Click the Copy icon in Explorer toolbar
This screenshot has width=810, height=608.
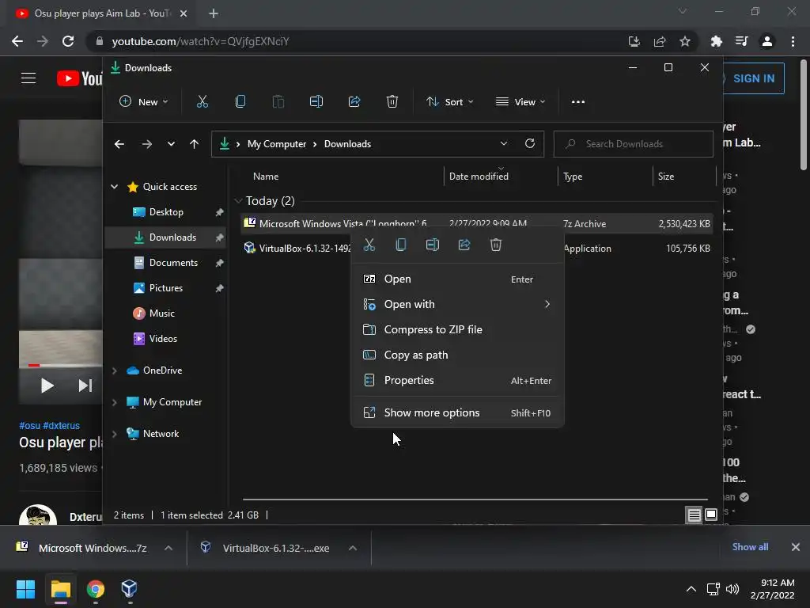click(240, 102)
